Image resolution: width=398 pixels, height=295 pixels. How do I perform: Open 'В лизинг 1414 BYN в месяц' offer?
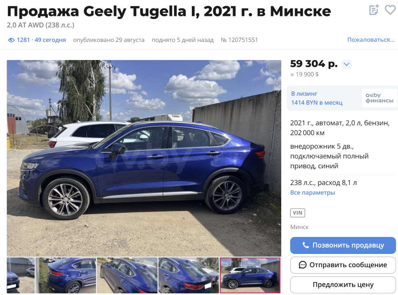(317, 98)
